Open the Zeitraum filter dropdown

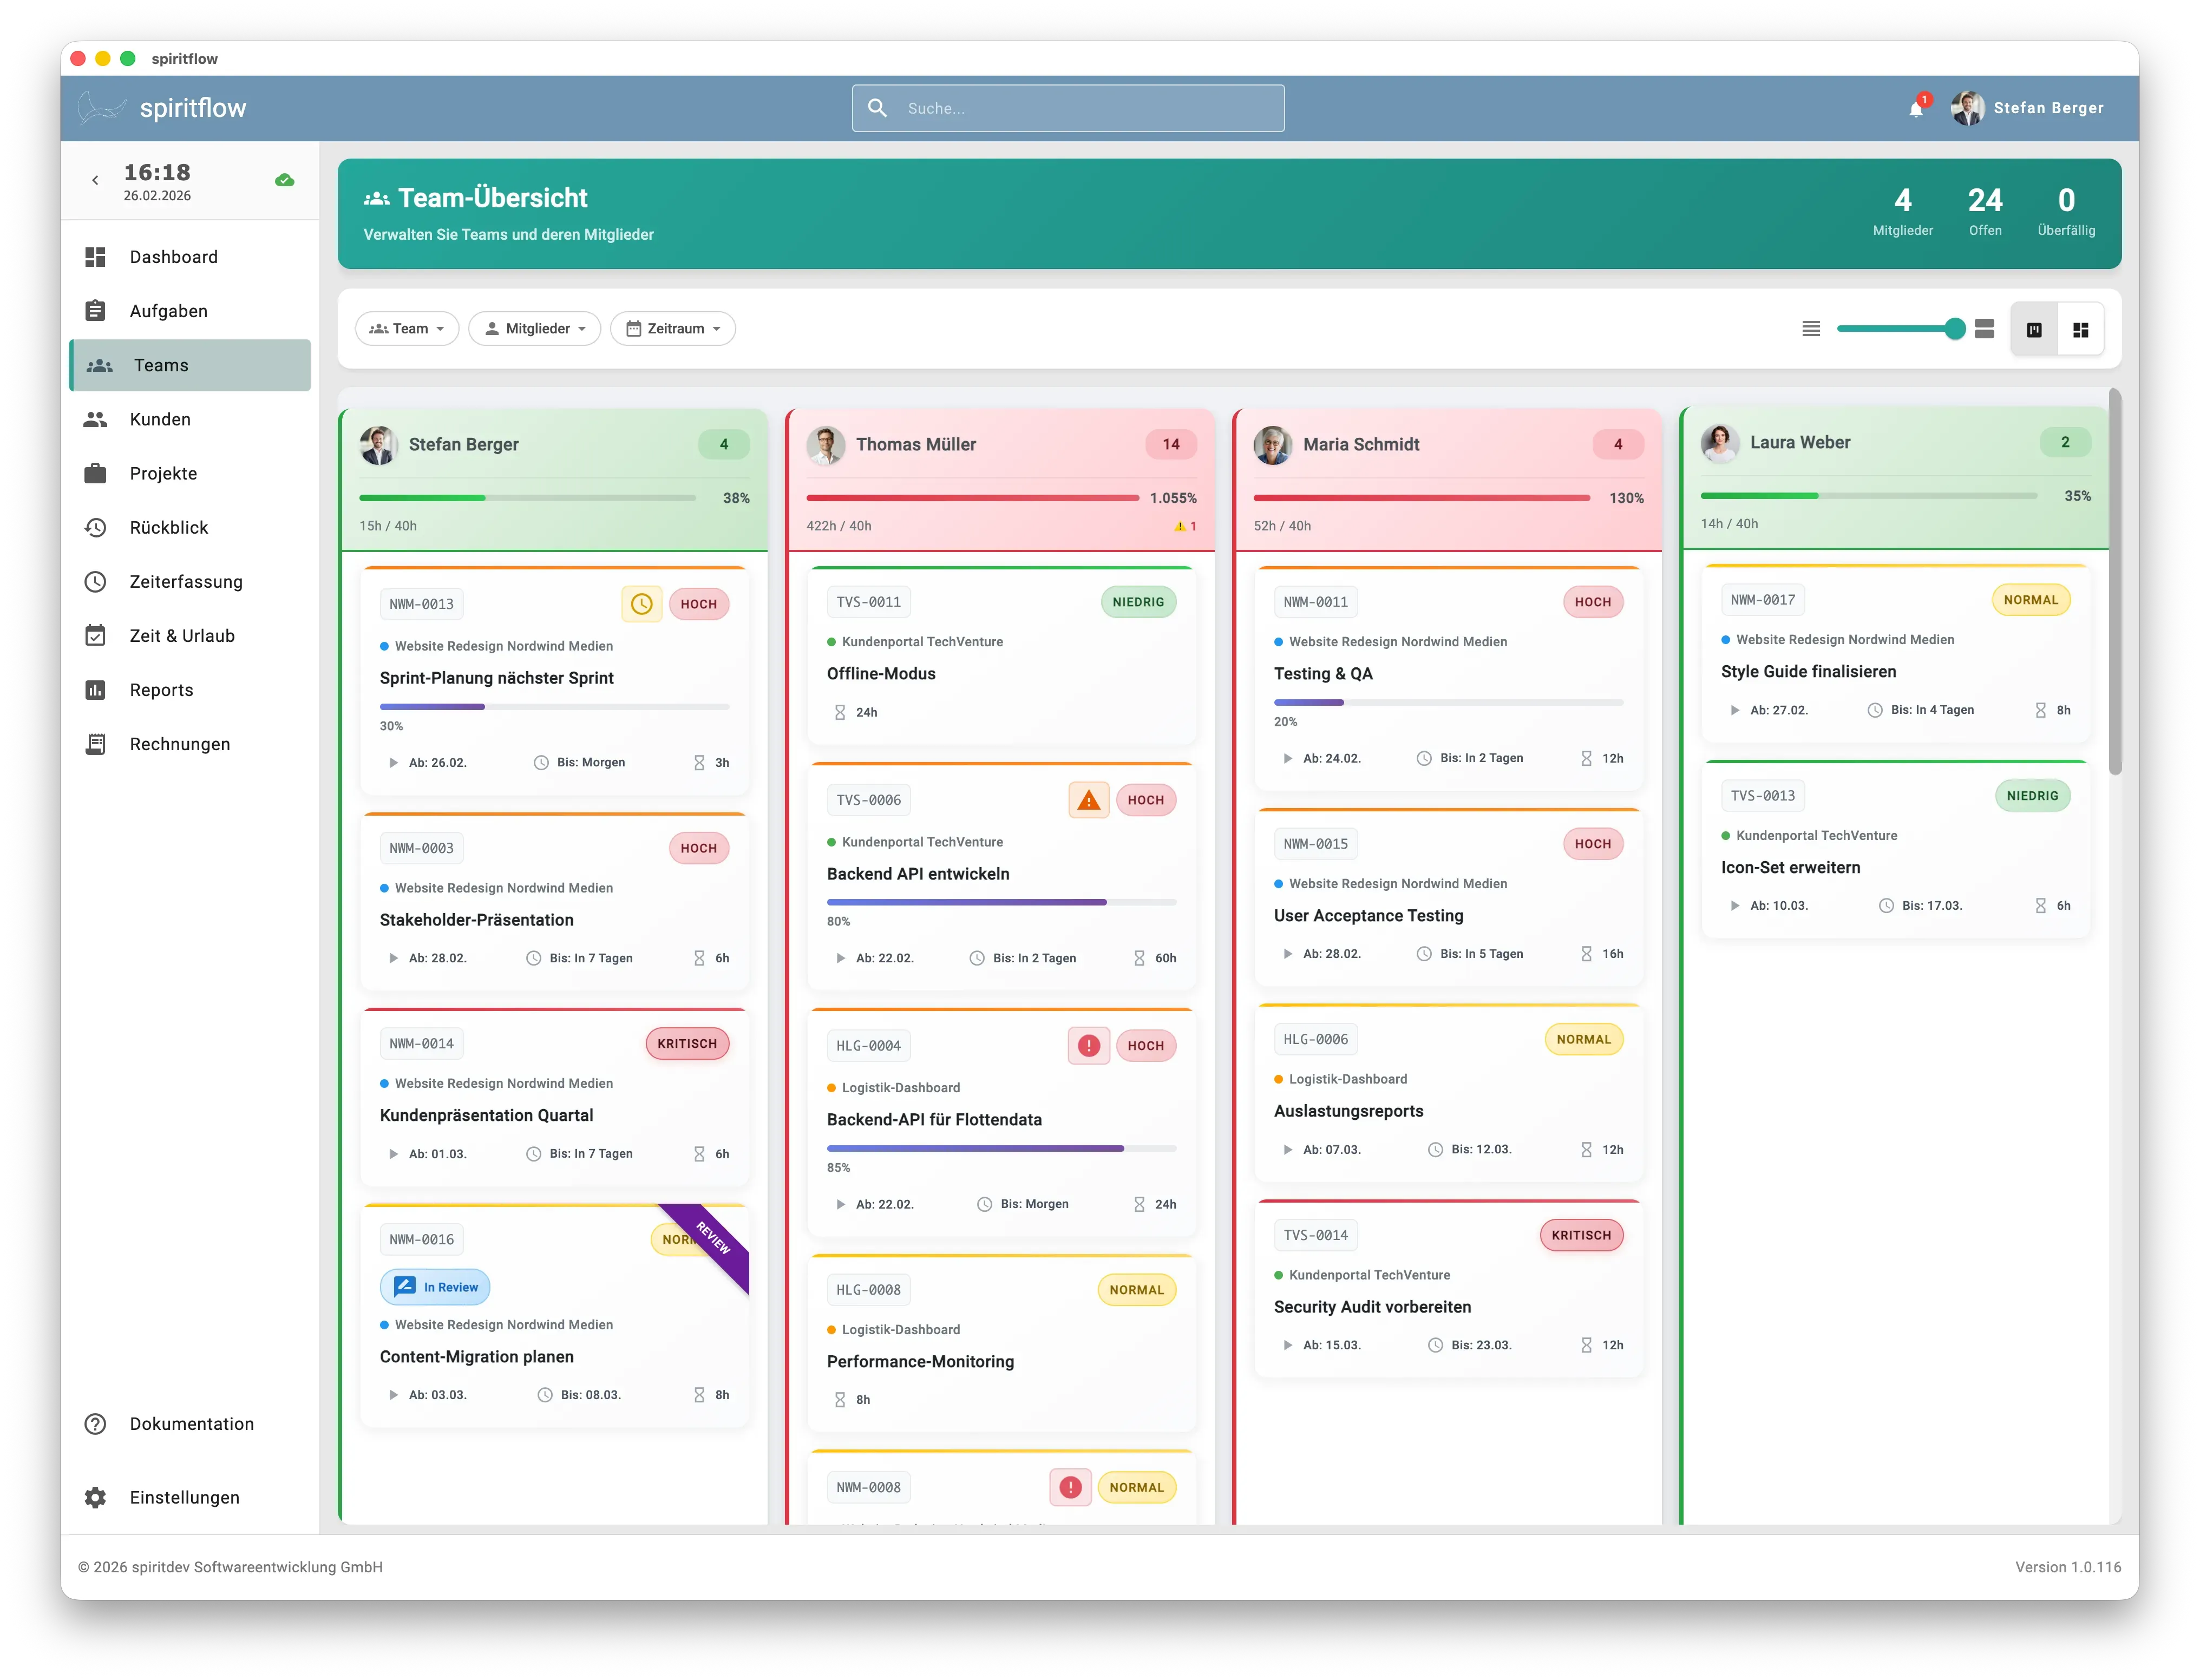673,329
